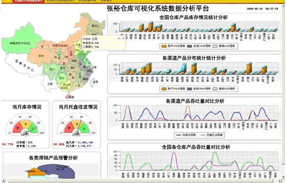Select the Taiwan region on the map
286x183 pixels.
coord(95,82)
